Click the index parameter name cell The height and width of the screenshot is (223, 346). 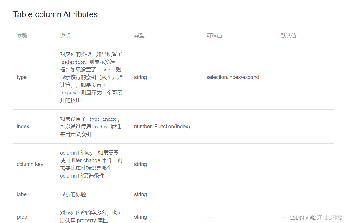tap(23, 127)
